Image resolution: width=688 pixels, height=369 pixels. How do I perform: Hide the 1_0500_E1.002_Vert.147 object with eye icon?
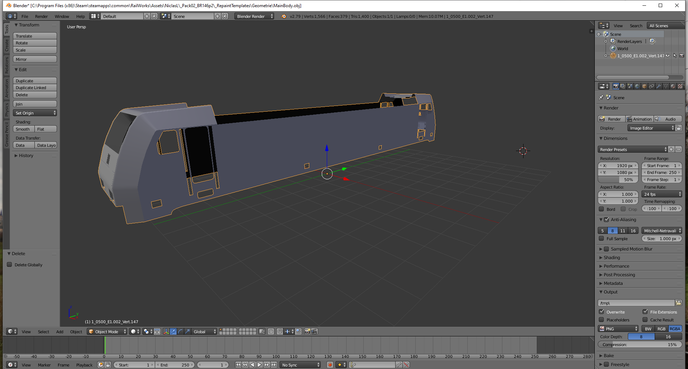(668, 56)
